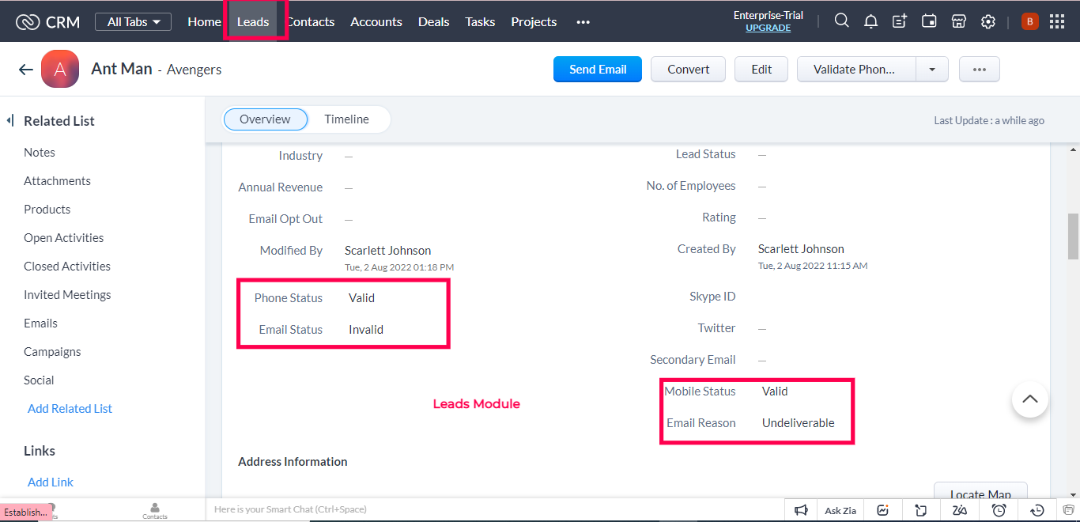Jump to Products related list

(x=47, y=210)
